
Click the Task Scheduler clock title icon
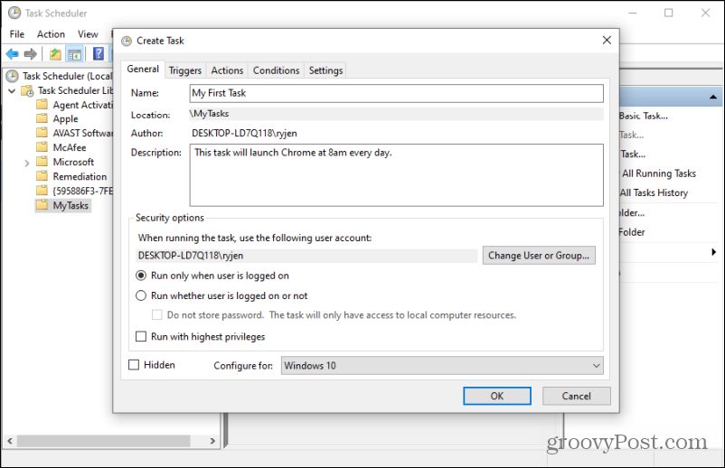[x=14, y=13]
